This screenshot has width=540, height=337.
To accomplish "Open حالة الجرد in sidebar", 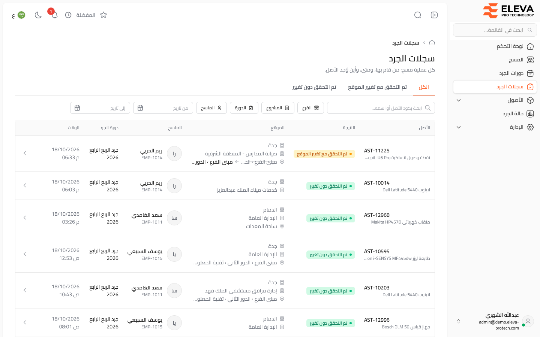I will tap(495, 114).
